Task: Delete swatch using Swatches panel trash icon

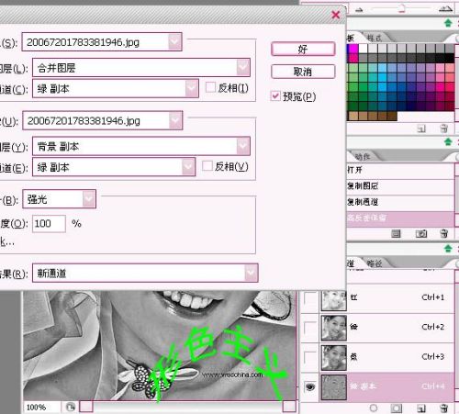Action: [443, 129]
